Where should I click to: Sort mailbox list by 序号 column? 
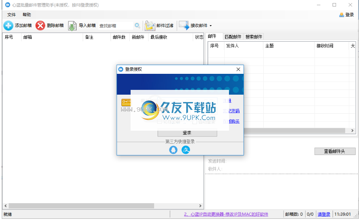(x=9, y=37)
